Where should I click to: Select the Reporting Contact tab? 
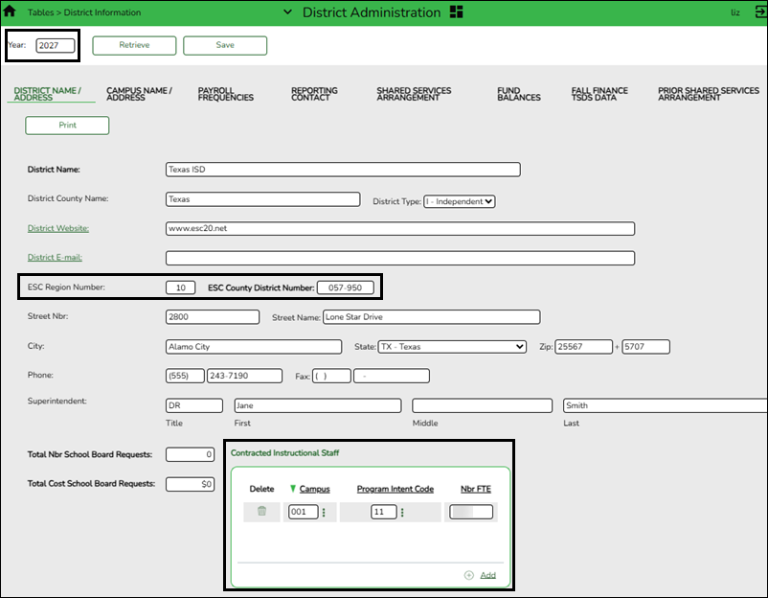314,94
